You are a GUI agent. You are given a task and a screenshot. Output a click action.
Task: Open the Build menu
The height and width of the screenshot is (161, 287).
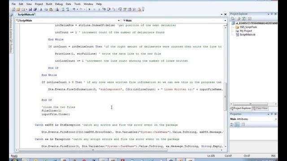tap(49, 4)
